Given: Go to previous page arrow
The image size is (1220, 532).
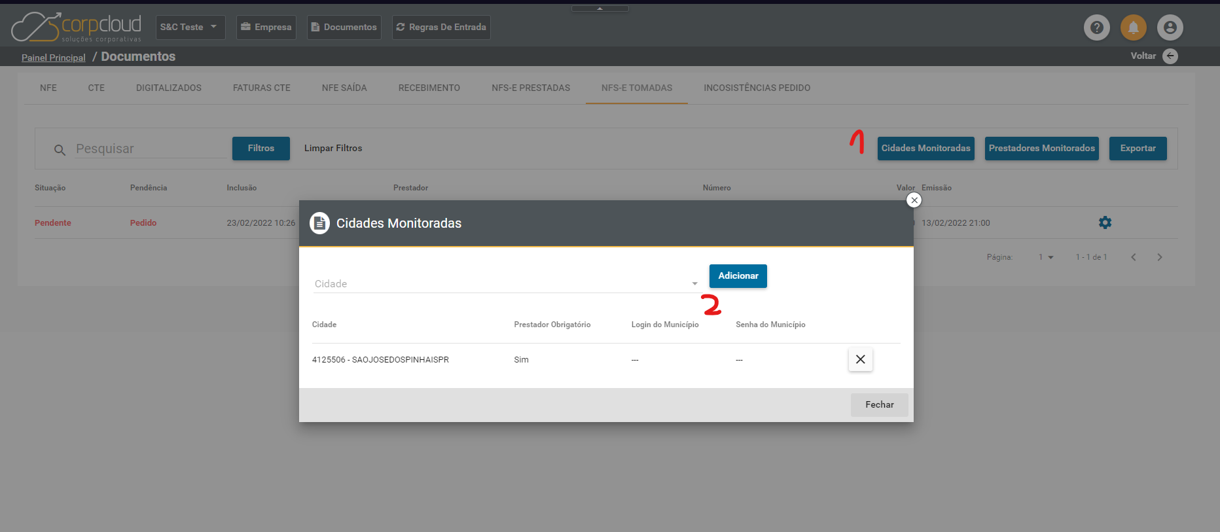Looking at the screenshot, I should (1134, 257).
